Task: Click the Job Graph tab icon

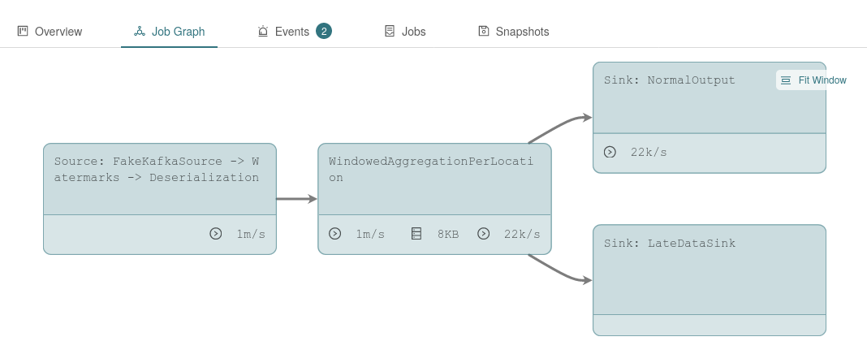Action: pos(140,31)
